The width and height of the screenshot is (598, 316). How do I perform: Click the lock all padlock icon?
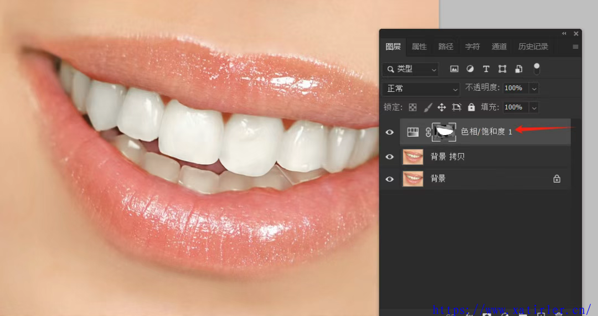coord(471,107)
